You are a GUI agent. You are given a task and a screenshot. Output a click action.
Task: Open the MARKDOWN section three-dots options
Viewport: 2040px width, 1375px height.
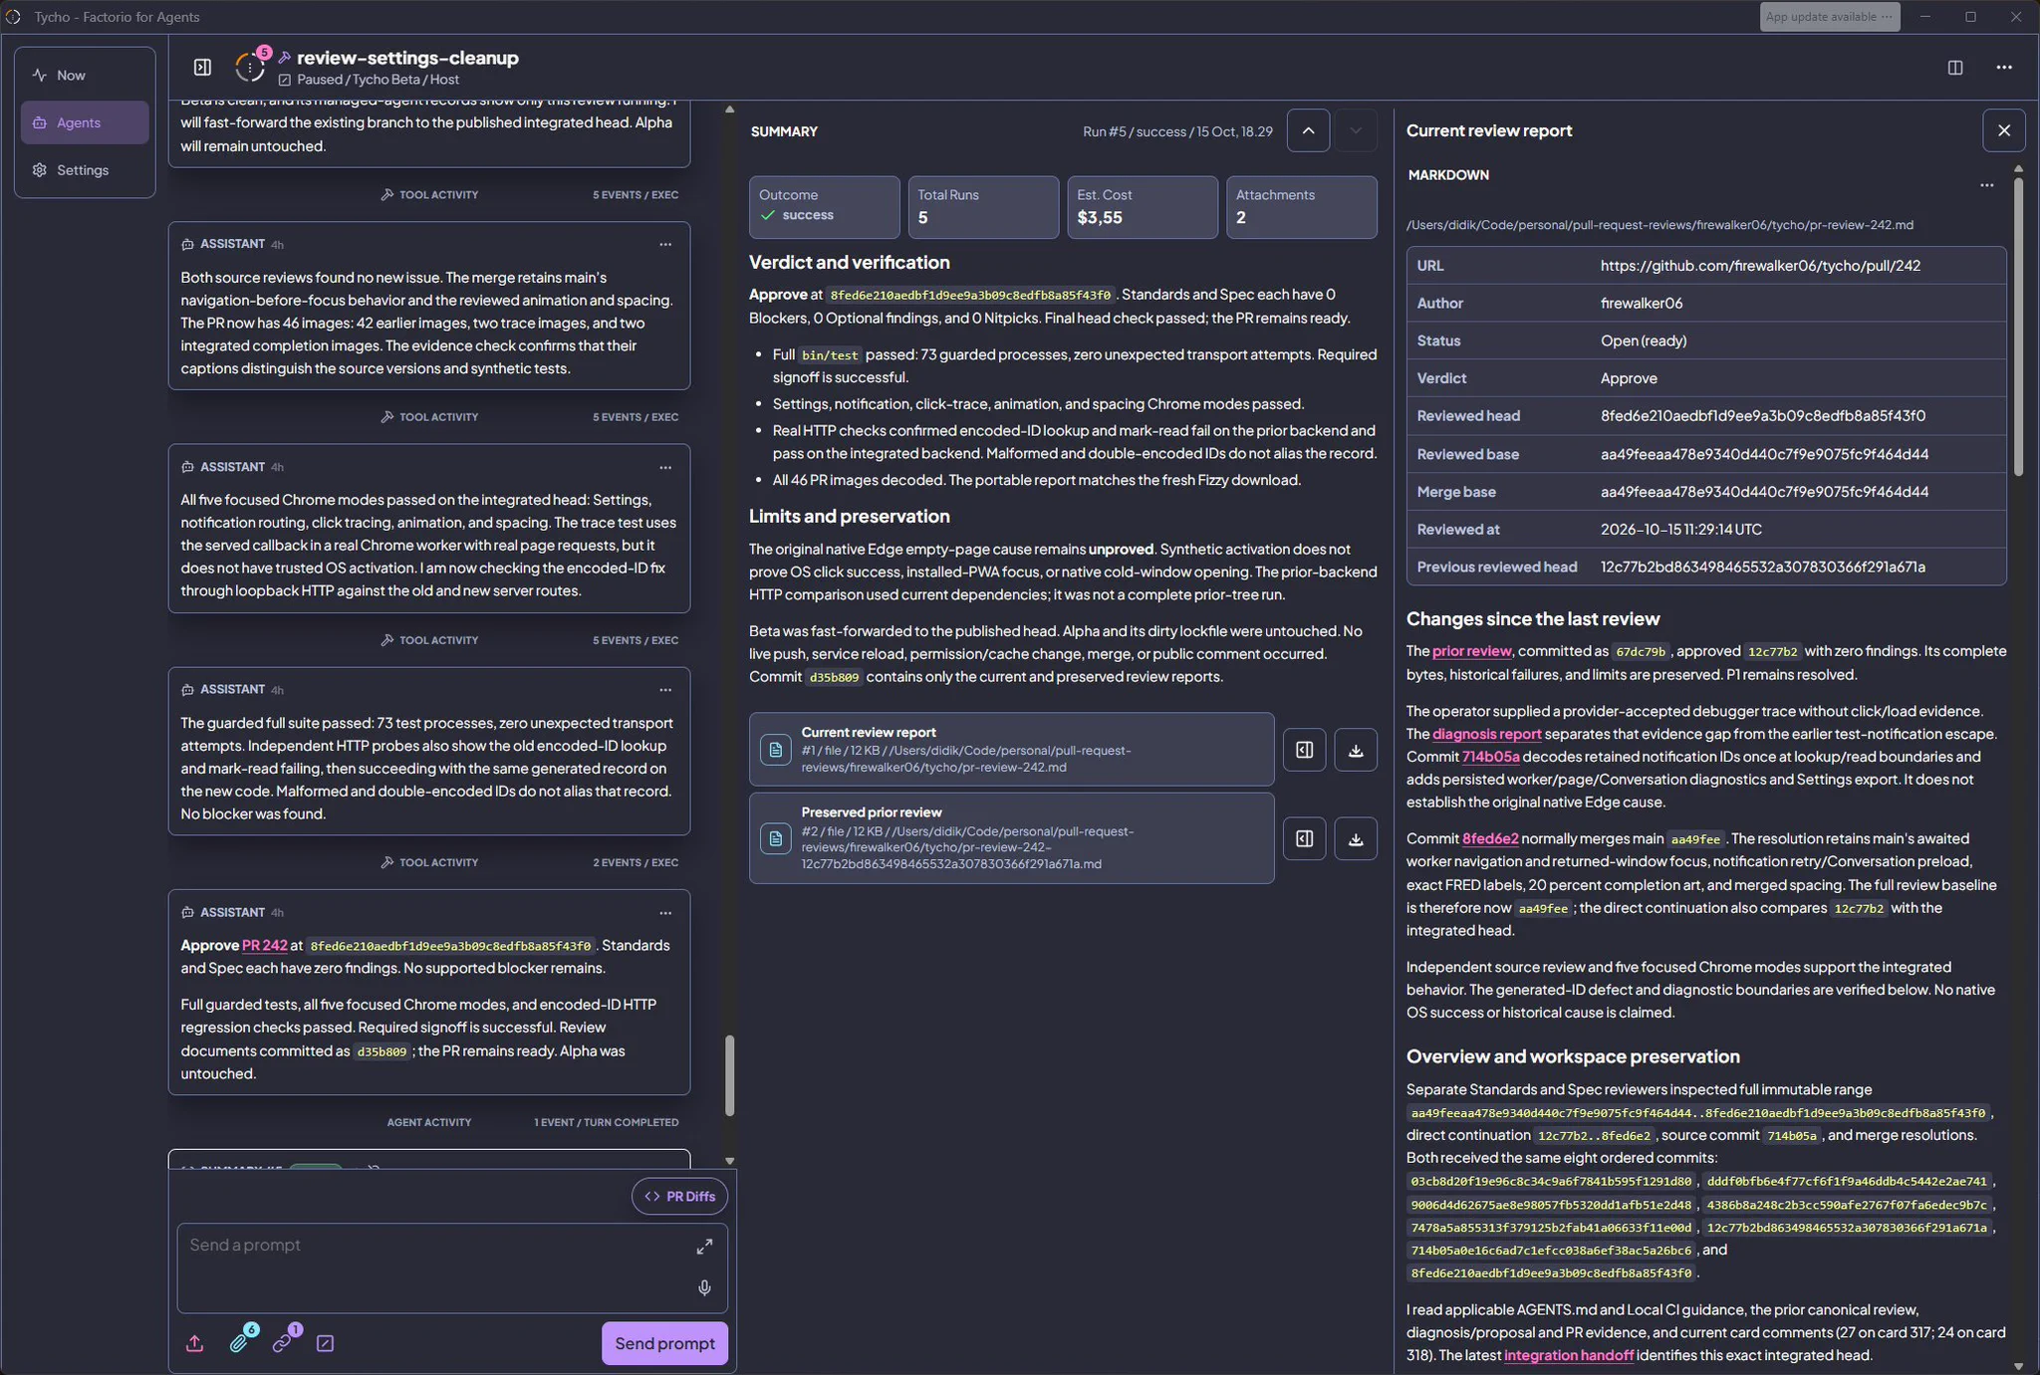pos(1986,185)
